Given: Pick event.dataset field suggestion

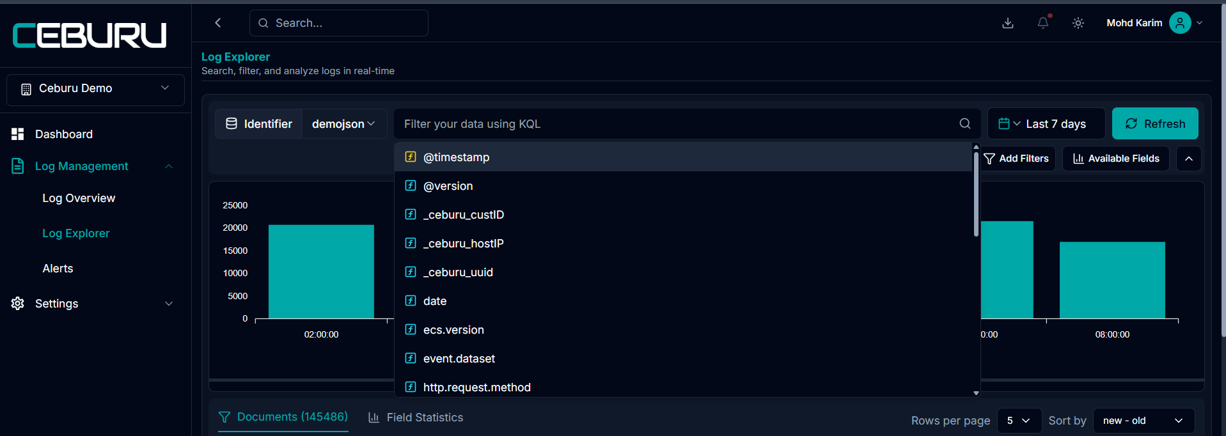Looking at the screenshot, I should [684, 359].
